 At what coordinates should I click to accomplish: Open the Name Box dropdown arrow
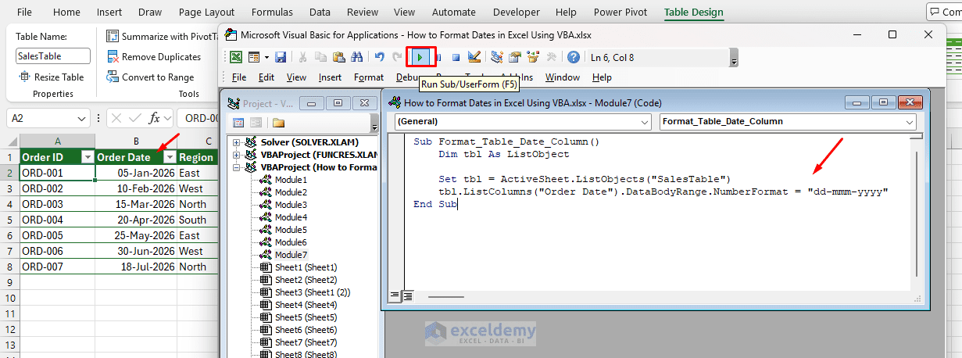[83, 119]
